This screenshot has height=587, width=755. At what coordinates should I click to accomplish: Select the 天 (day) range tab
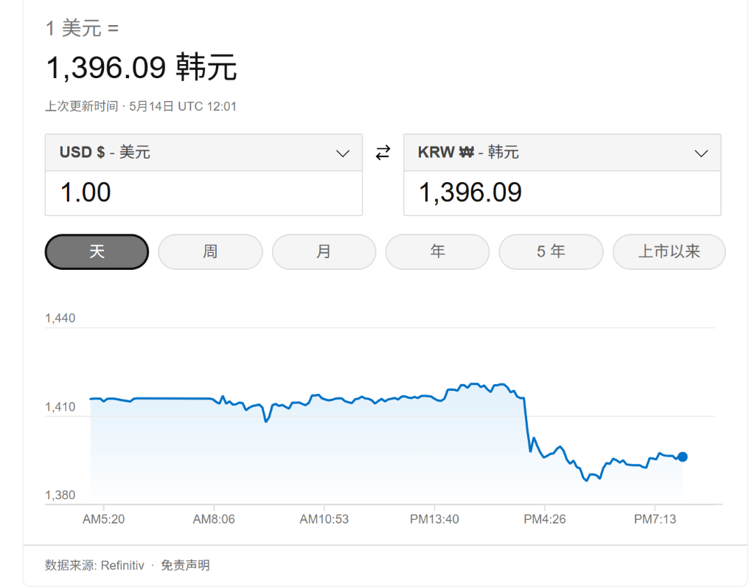tap(97, 251)
